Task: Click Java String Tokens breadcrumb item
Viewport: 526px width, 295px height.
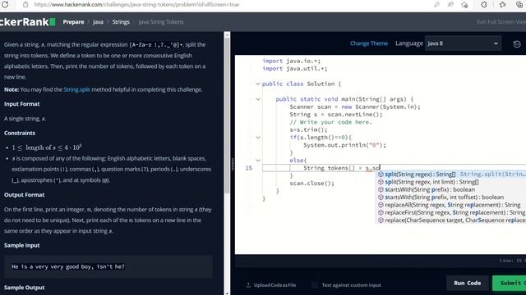Action: pyautogui.click(x=161, y=22)
